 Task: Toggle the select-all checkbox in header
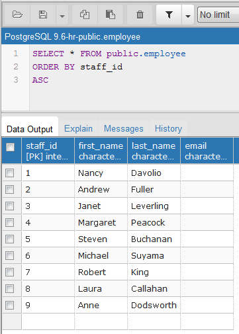(x=10, y=147)
